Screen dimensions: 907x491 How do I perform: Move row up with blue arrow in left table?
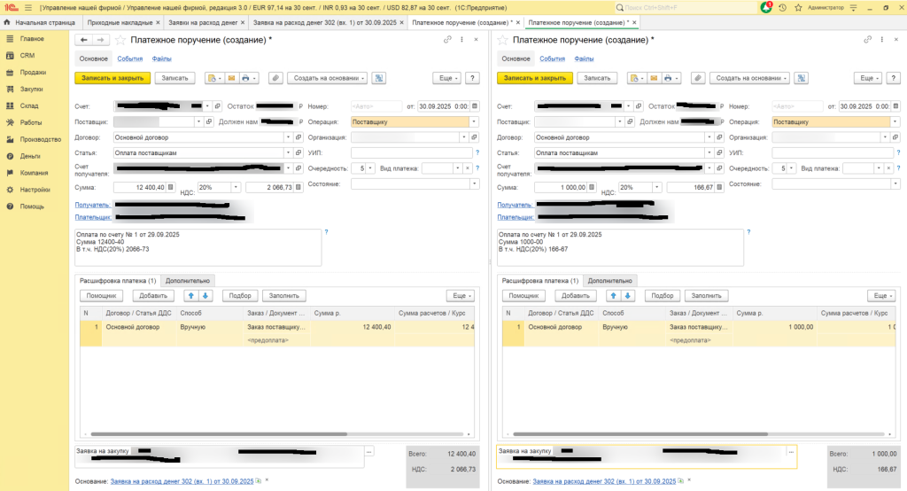tap(191, 295)
